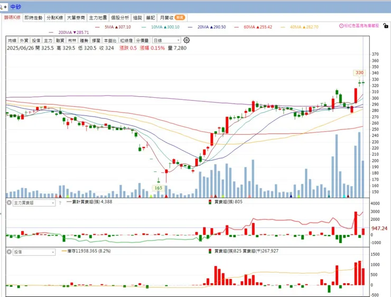Click the 40MA 282.70 legend
The image size is (391, 297).
(300, 27)
